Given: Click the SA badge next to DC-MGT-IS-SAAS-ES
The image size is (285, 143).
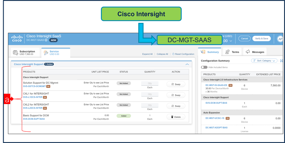Looking at the screenshot, I should click(x=230, y=85).
